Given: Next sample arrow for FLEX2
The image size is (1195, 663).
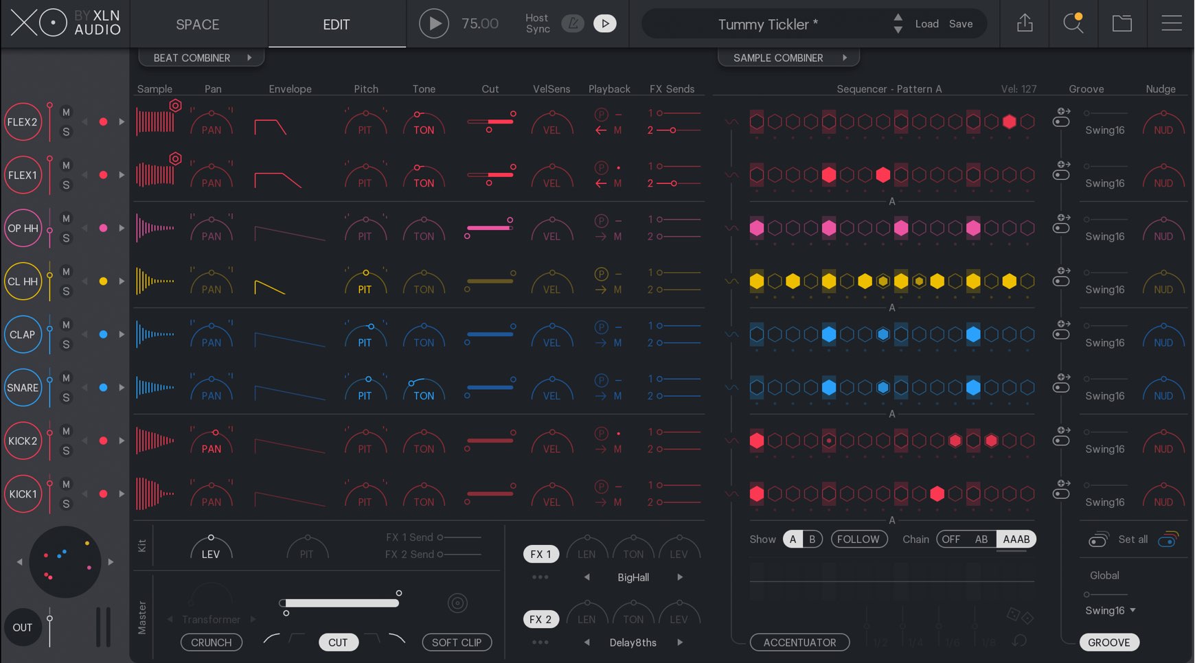Looking at the screenshot, I should tap(122, 121).
